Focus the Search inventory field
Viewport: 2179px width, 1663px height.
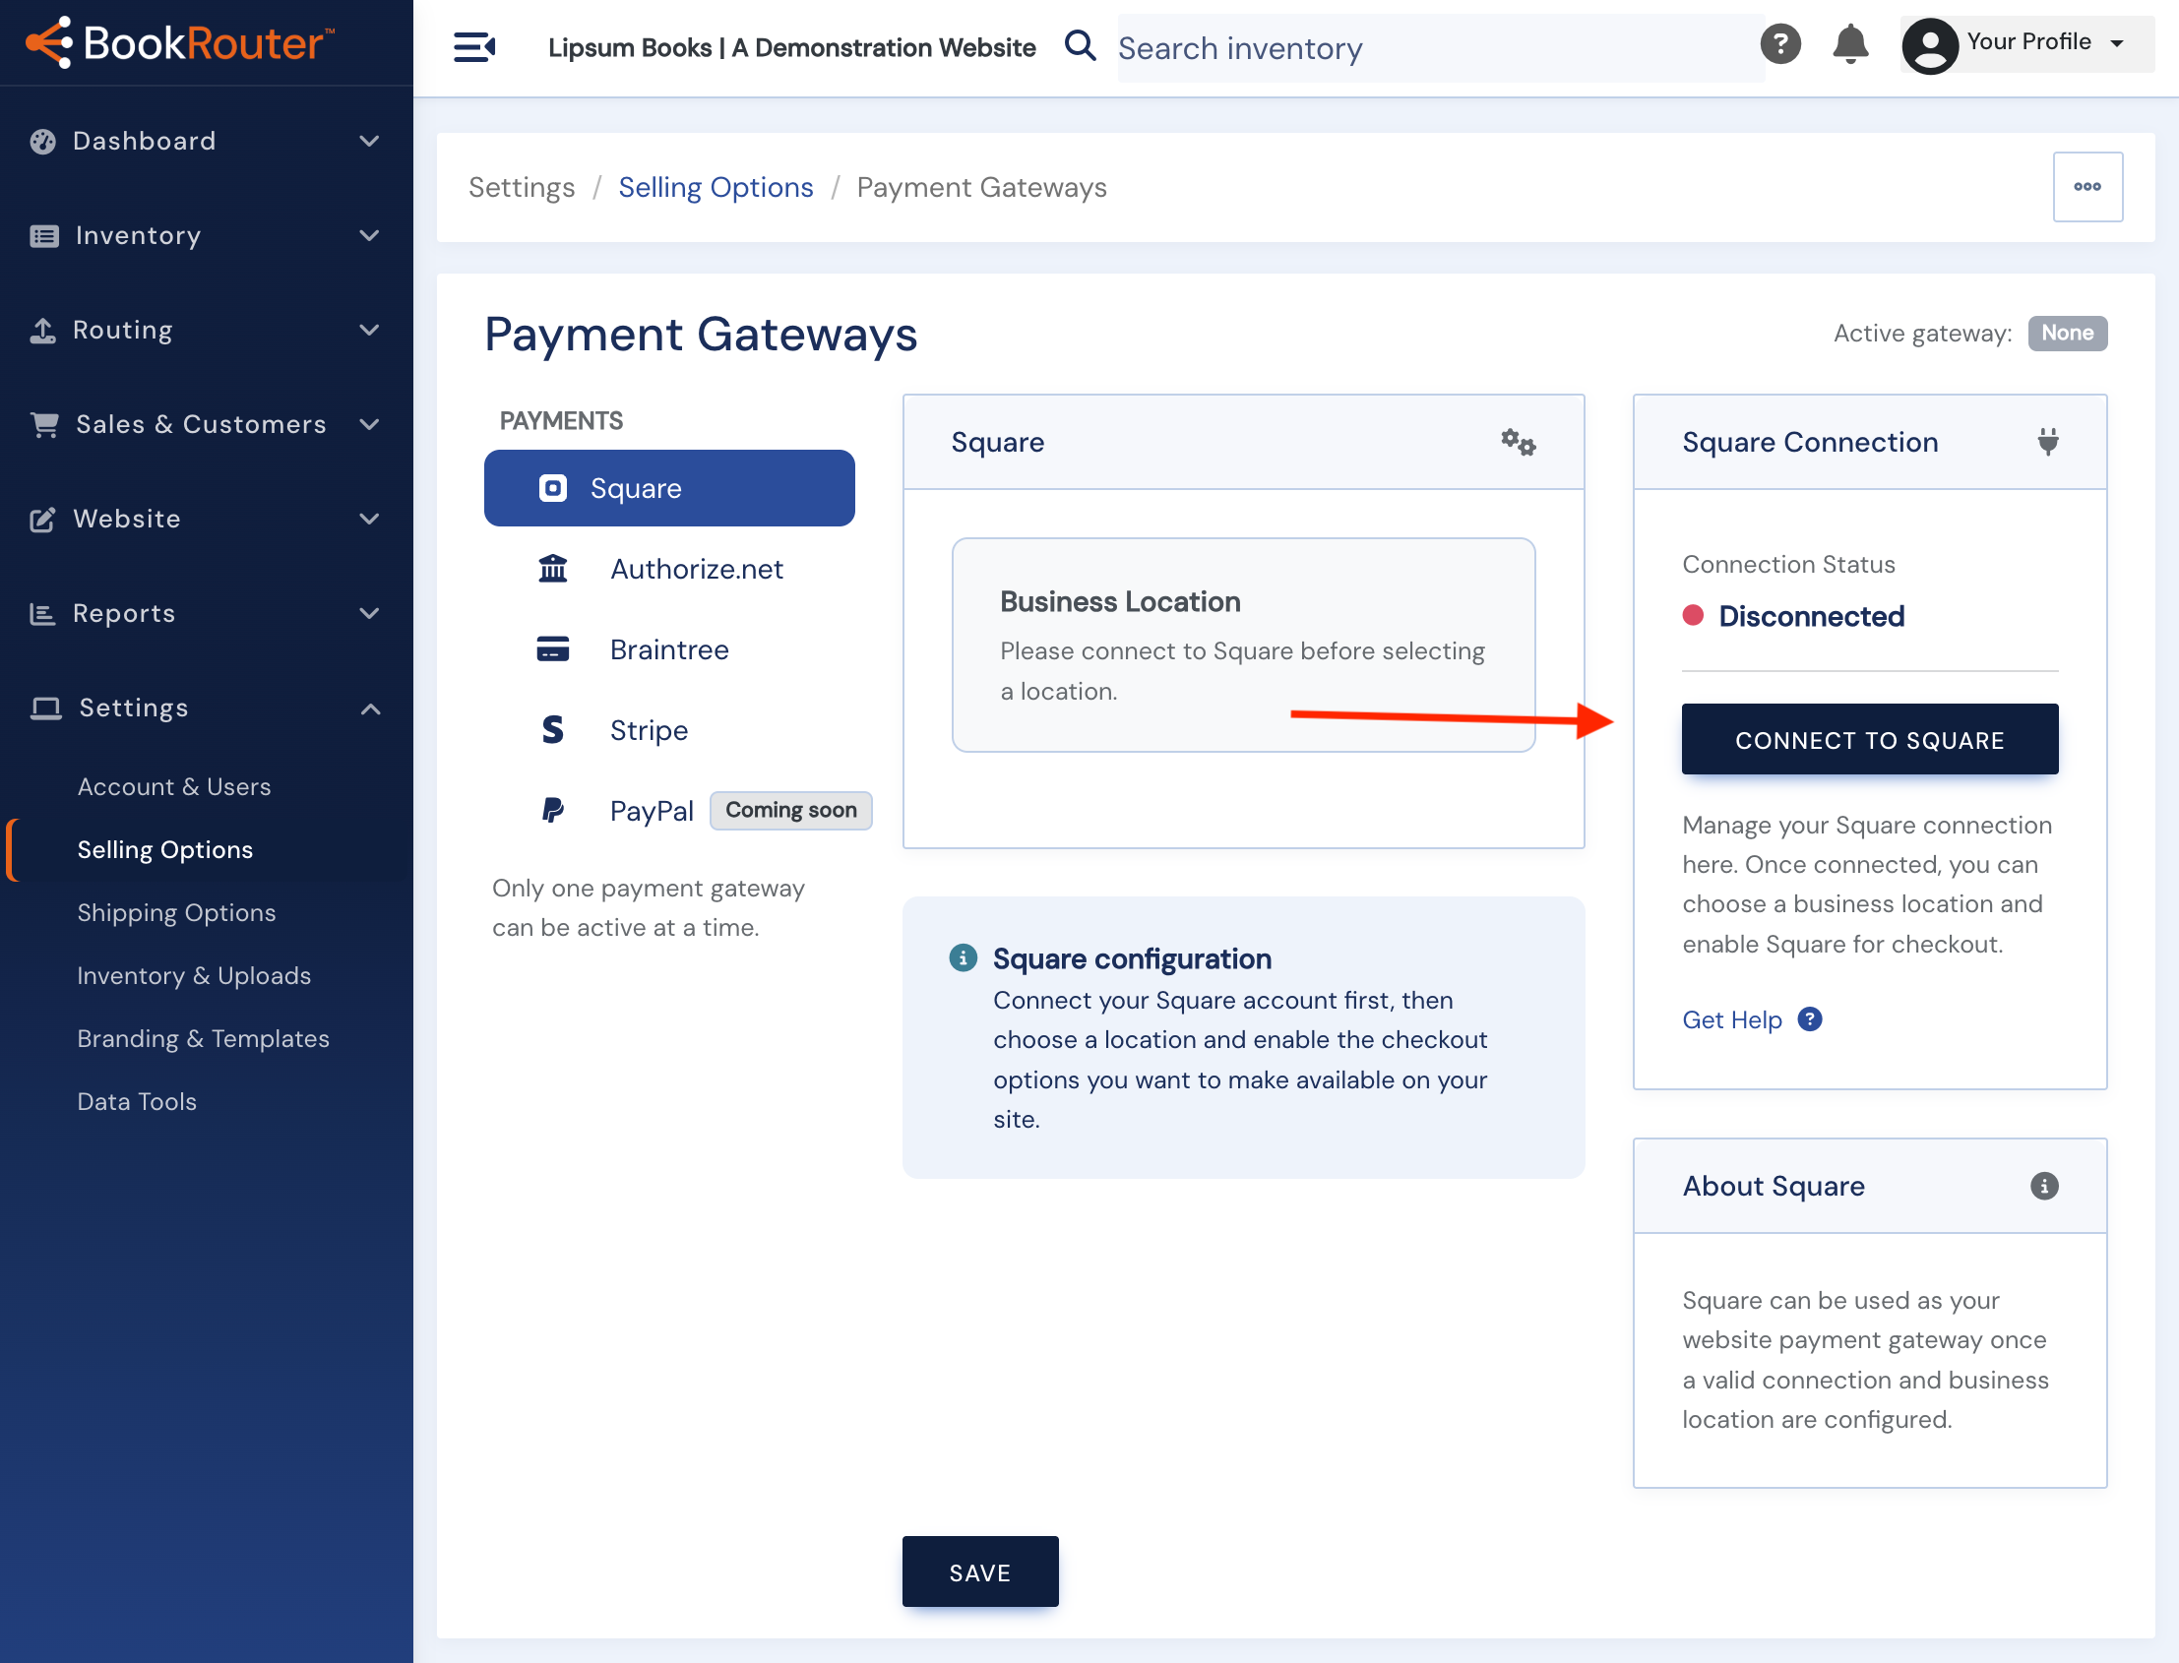1440,47
